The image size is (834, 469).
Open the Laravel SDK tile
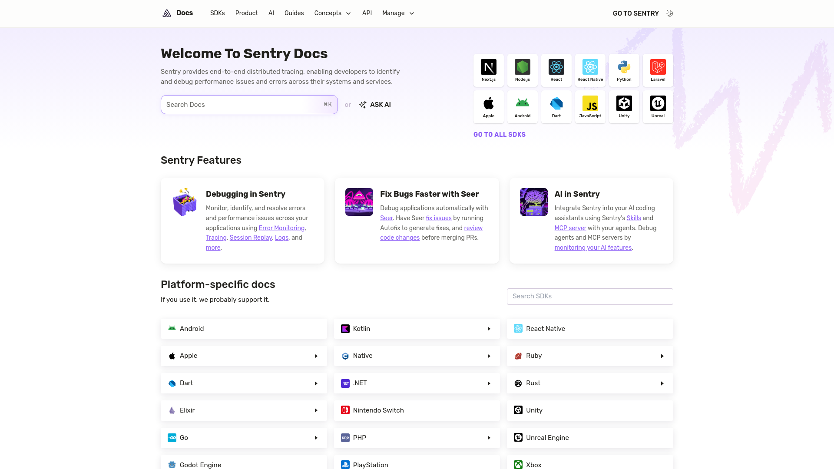pyautogui.click(x=658, y=70)
